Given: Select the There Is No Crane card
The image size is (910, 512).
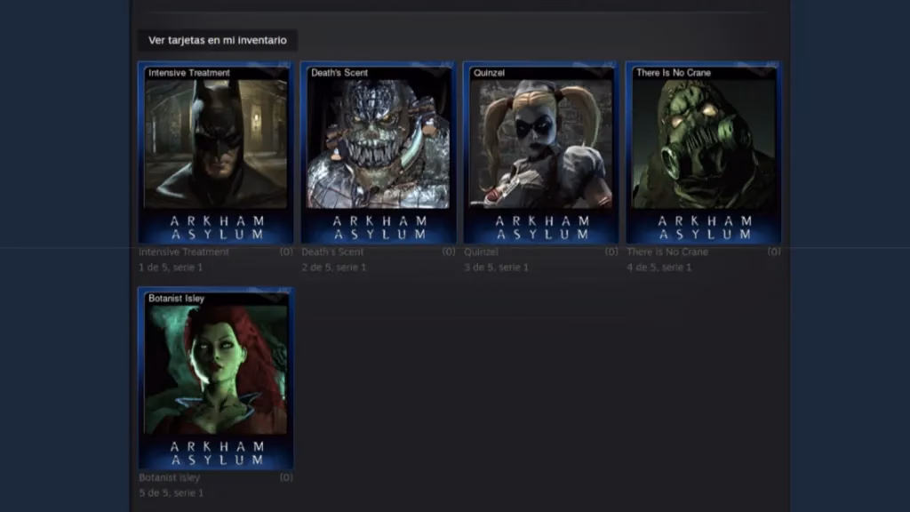Looking at the screenshot, I should pos(704,153).
